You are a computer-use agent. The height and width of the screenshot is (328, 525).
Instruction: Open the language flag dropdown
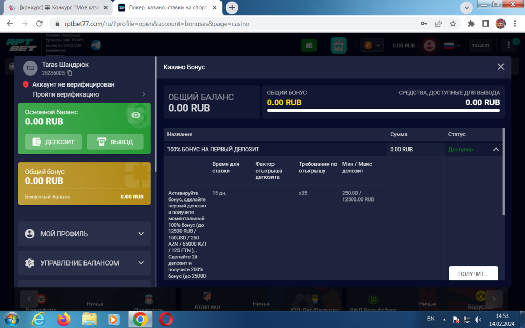[452, 46]
